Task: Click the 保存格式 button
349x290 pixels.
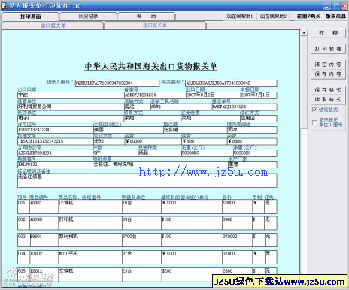Action: pos(328,90)
